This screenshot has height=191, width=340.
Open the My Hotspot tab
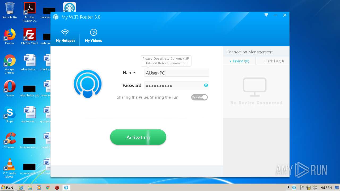click(65, 36)
